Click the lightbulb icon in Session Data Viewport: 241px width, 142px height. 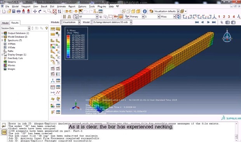point(47,28)
